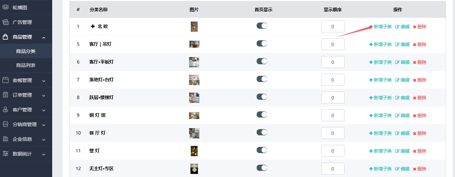Expand the 数据统计 menu chevron
The image size is (455, 177).
pos(44,154)
